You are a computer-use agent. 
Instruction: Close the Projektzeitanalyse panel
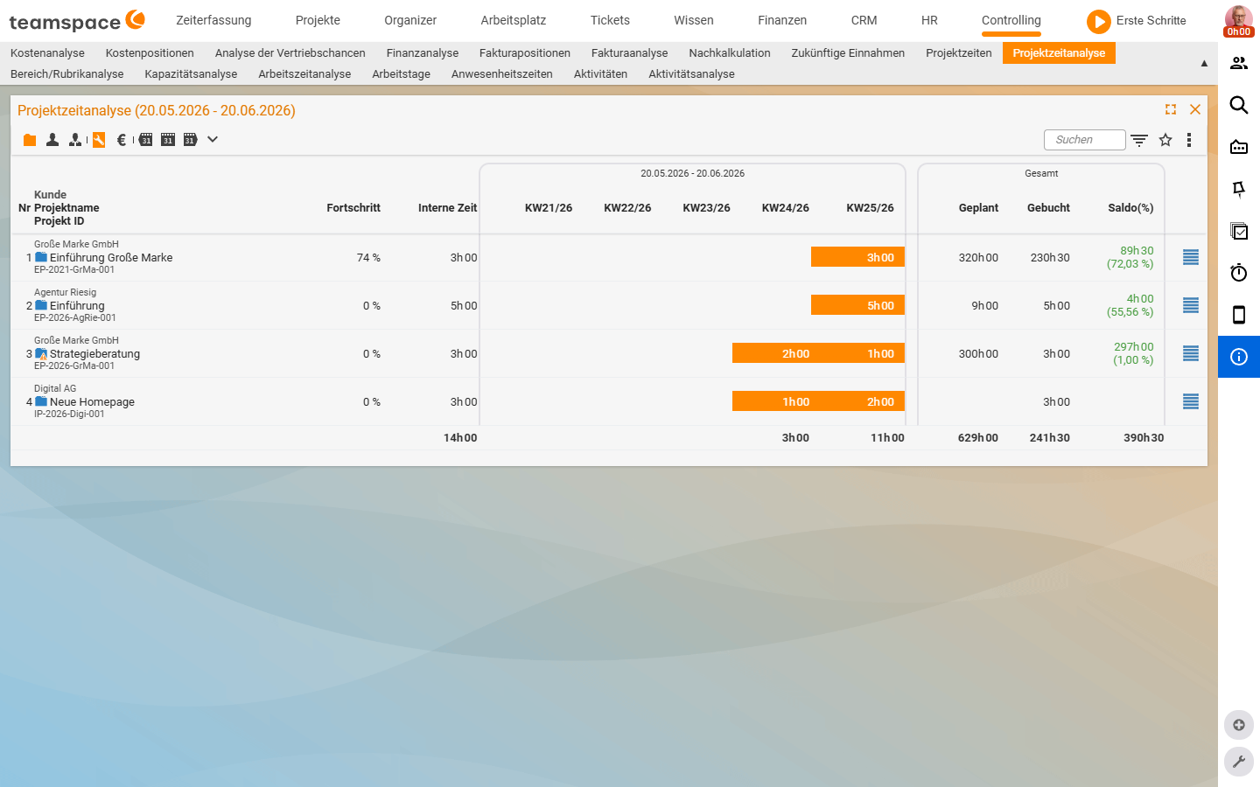click(1195, 109)
